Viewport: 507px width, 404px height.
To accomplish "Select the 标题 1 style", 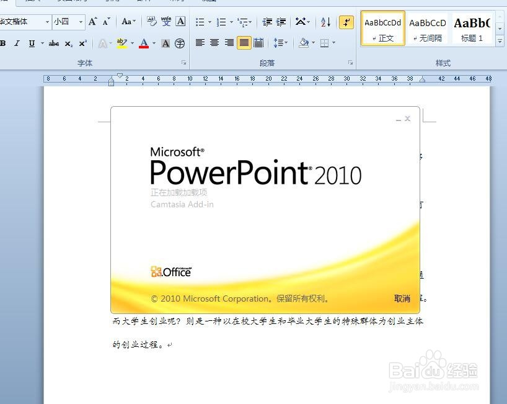I will (x=472, y=29).
